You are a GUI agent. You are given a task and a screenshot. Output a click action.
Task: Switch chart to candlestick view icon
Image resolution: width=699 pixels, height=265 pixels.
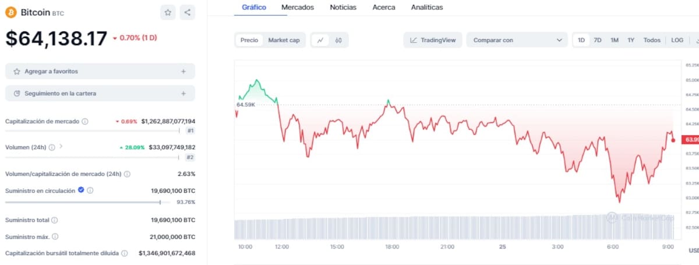(338, 40)
